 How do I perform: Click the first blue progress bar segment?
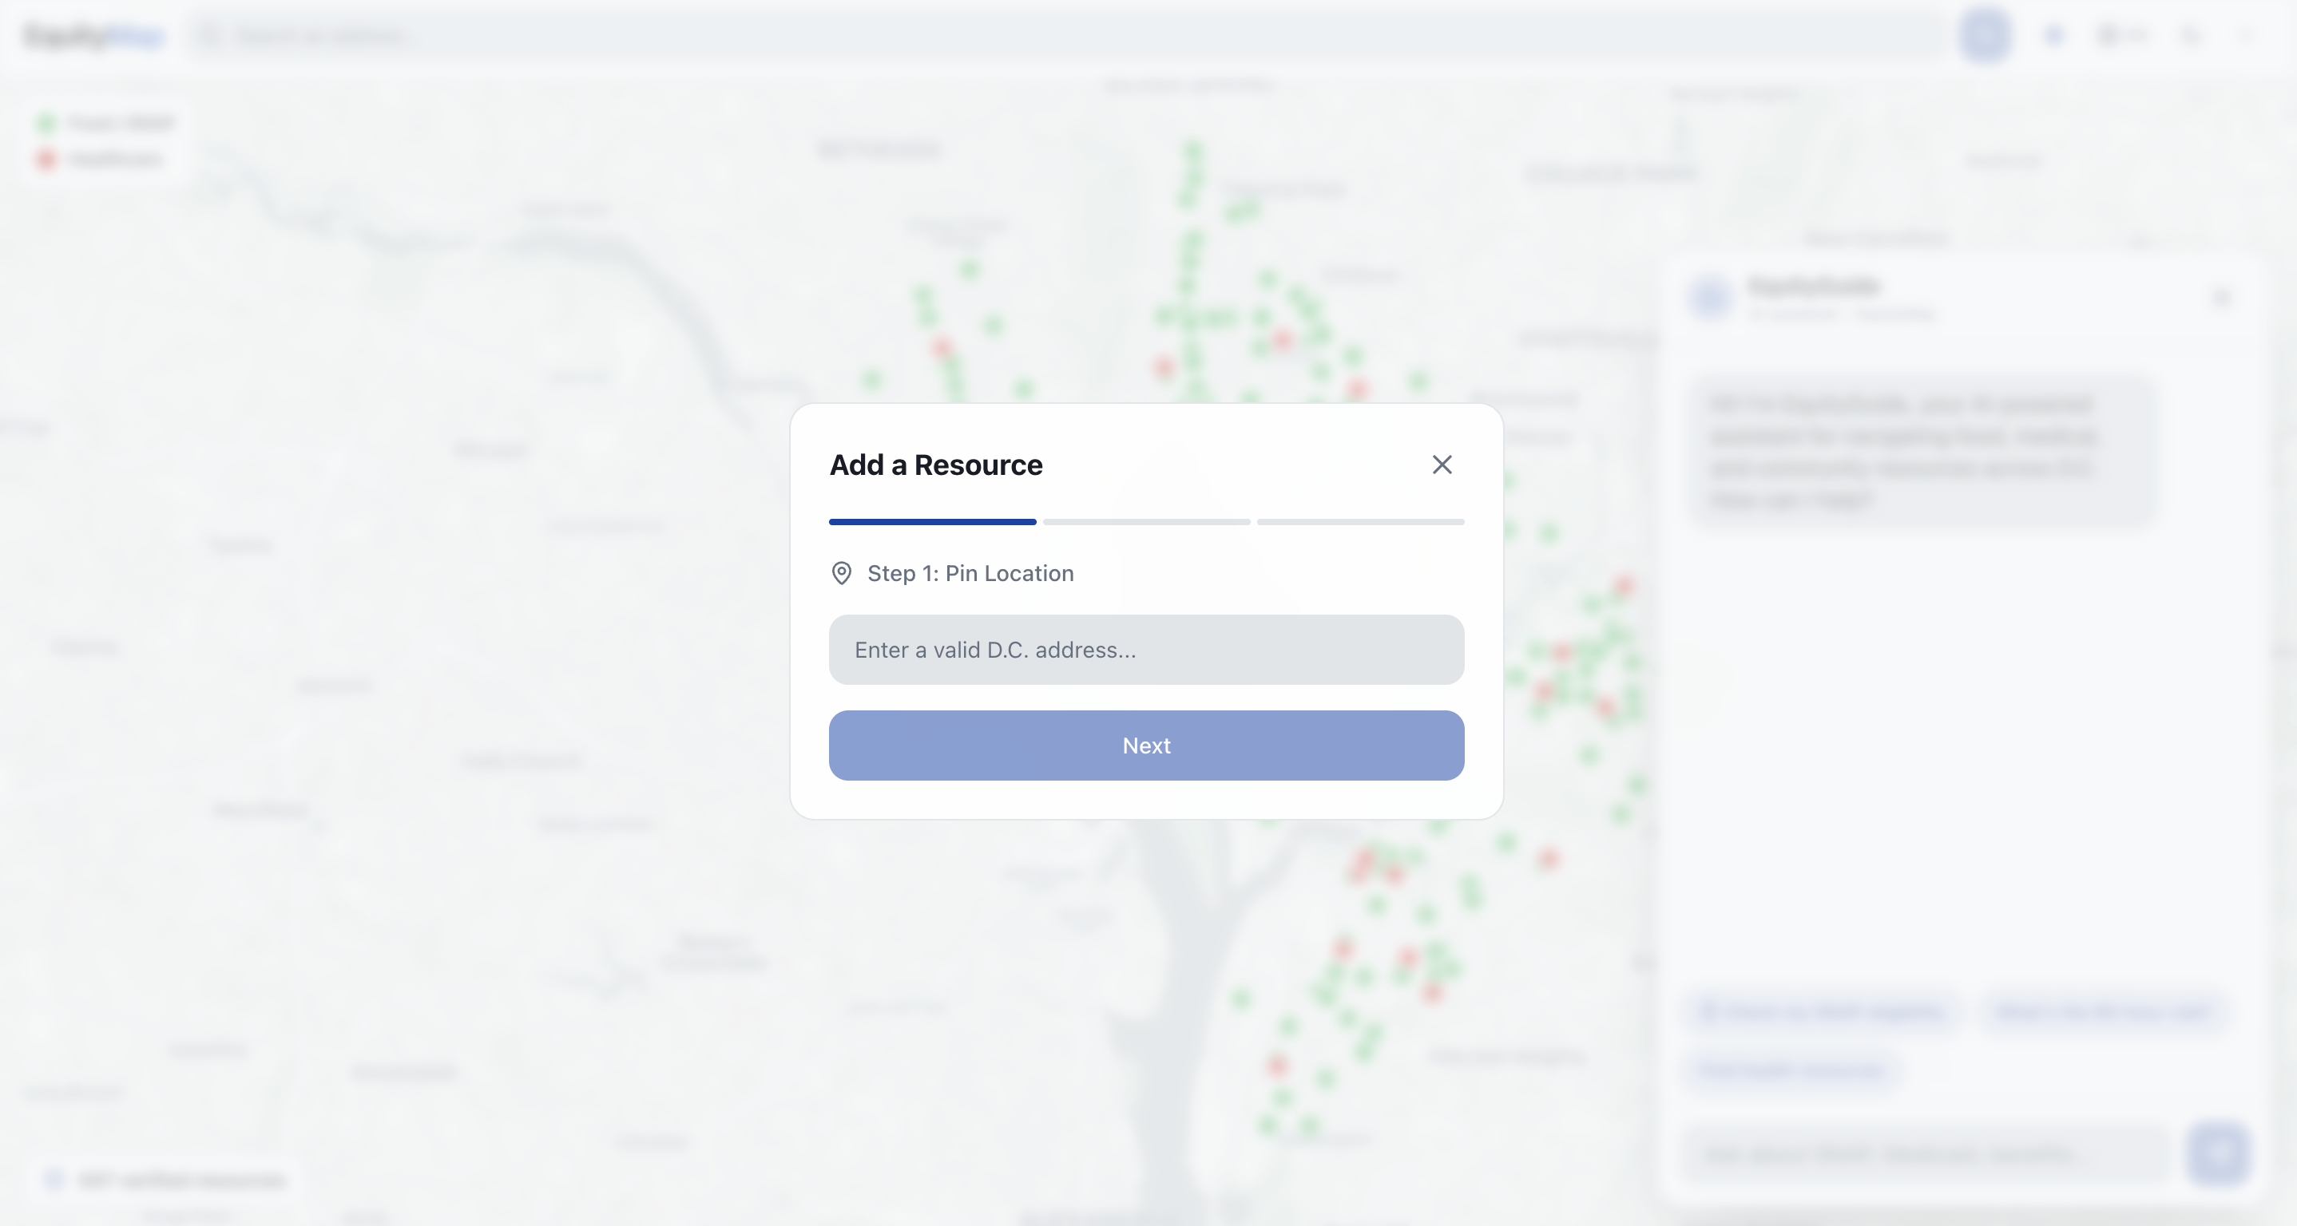932,522
